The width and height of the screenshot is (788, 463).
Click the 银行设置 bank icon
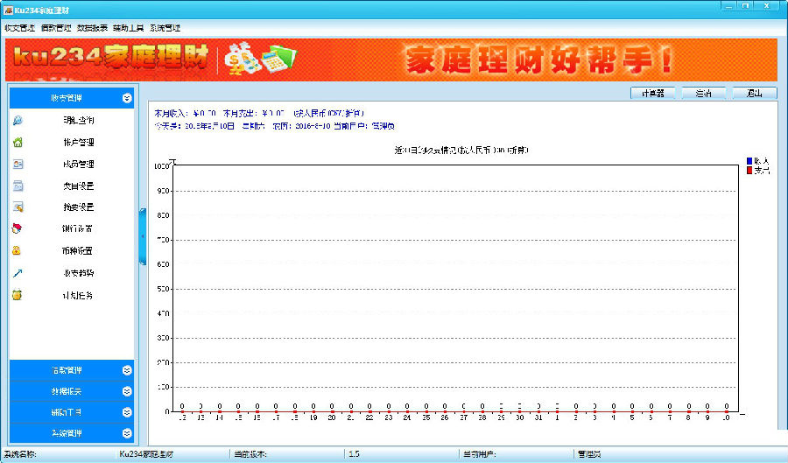click(x=18, y=228)
